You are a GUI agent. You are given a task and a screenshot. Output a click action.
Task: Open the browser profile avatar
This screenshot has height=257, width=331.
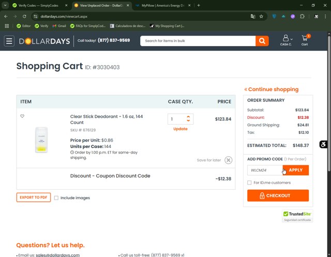[316, 17]
